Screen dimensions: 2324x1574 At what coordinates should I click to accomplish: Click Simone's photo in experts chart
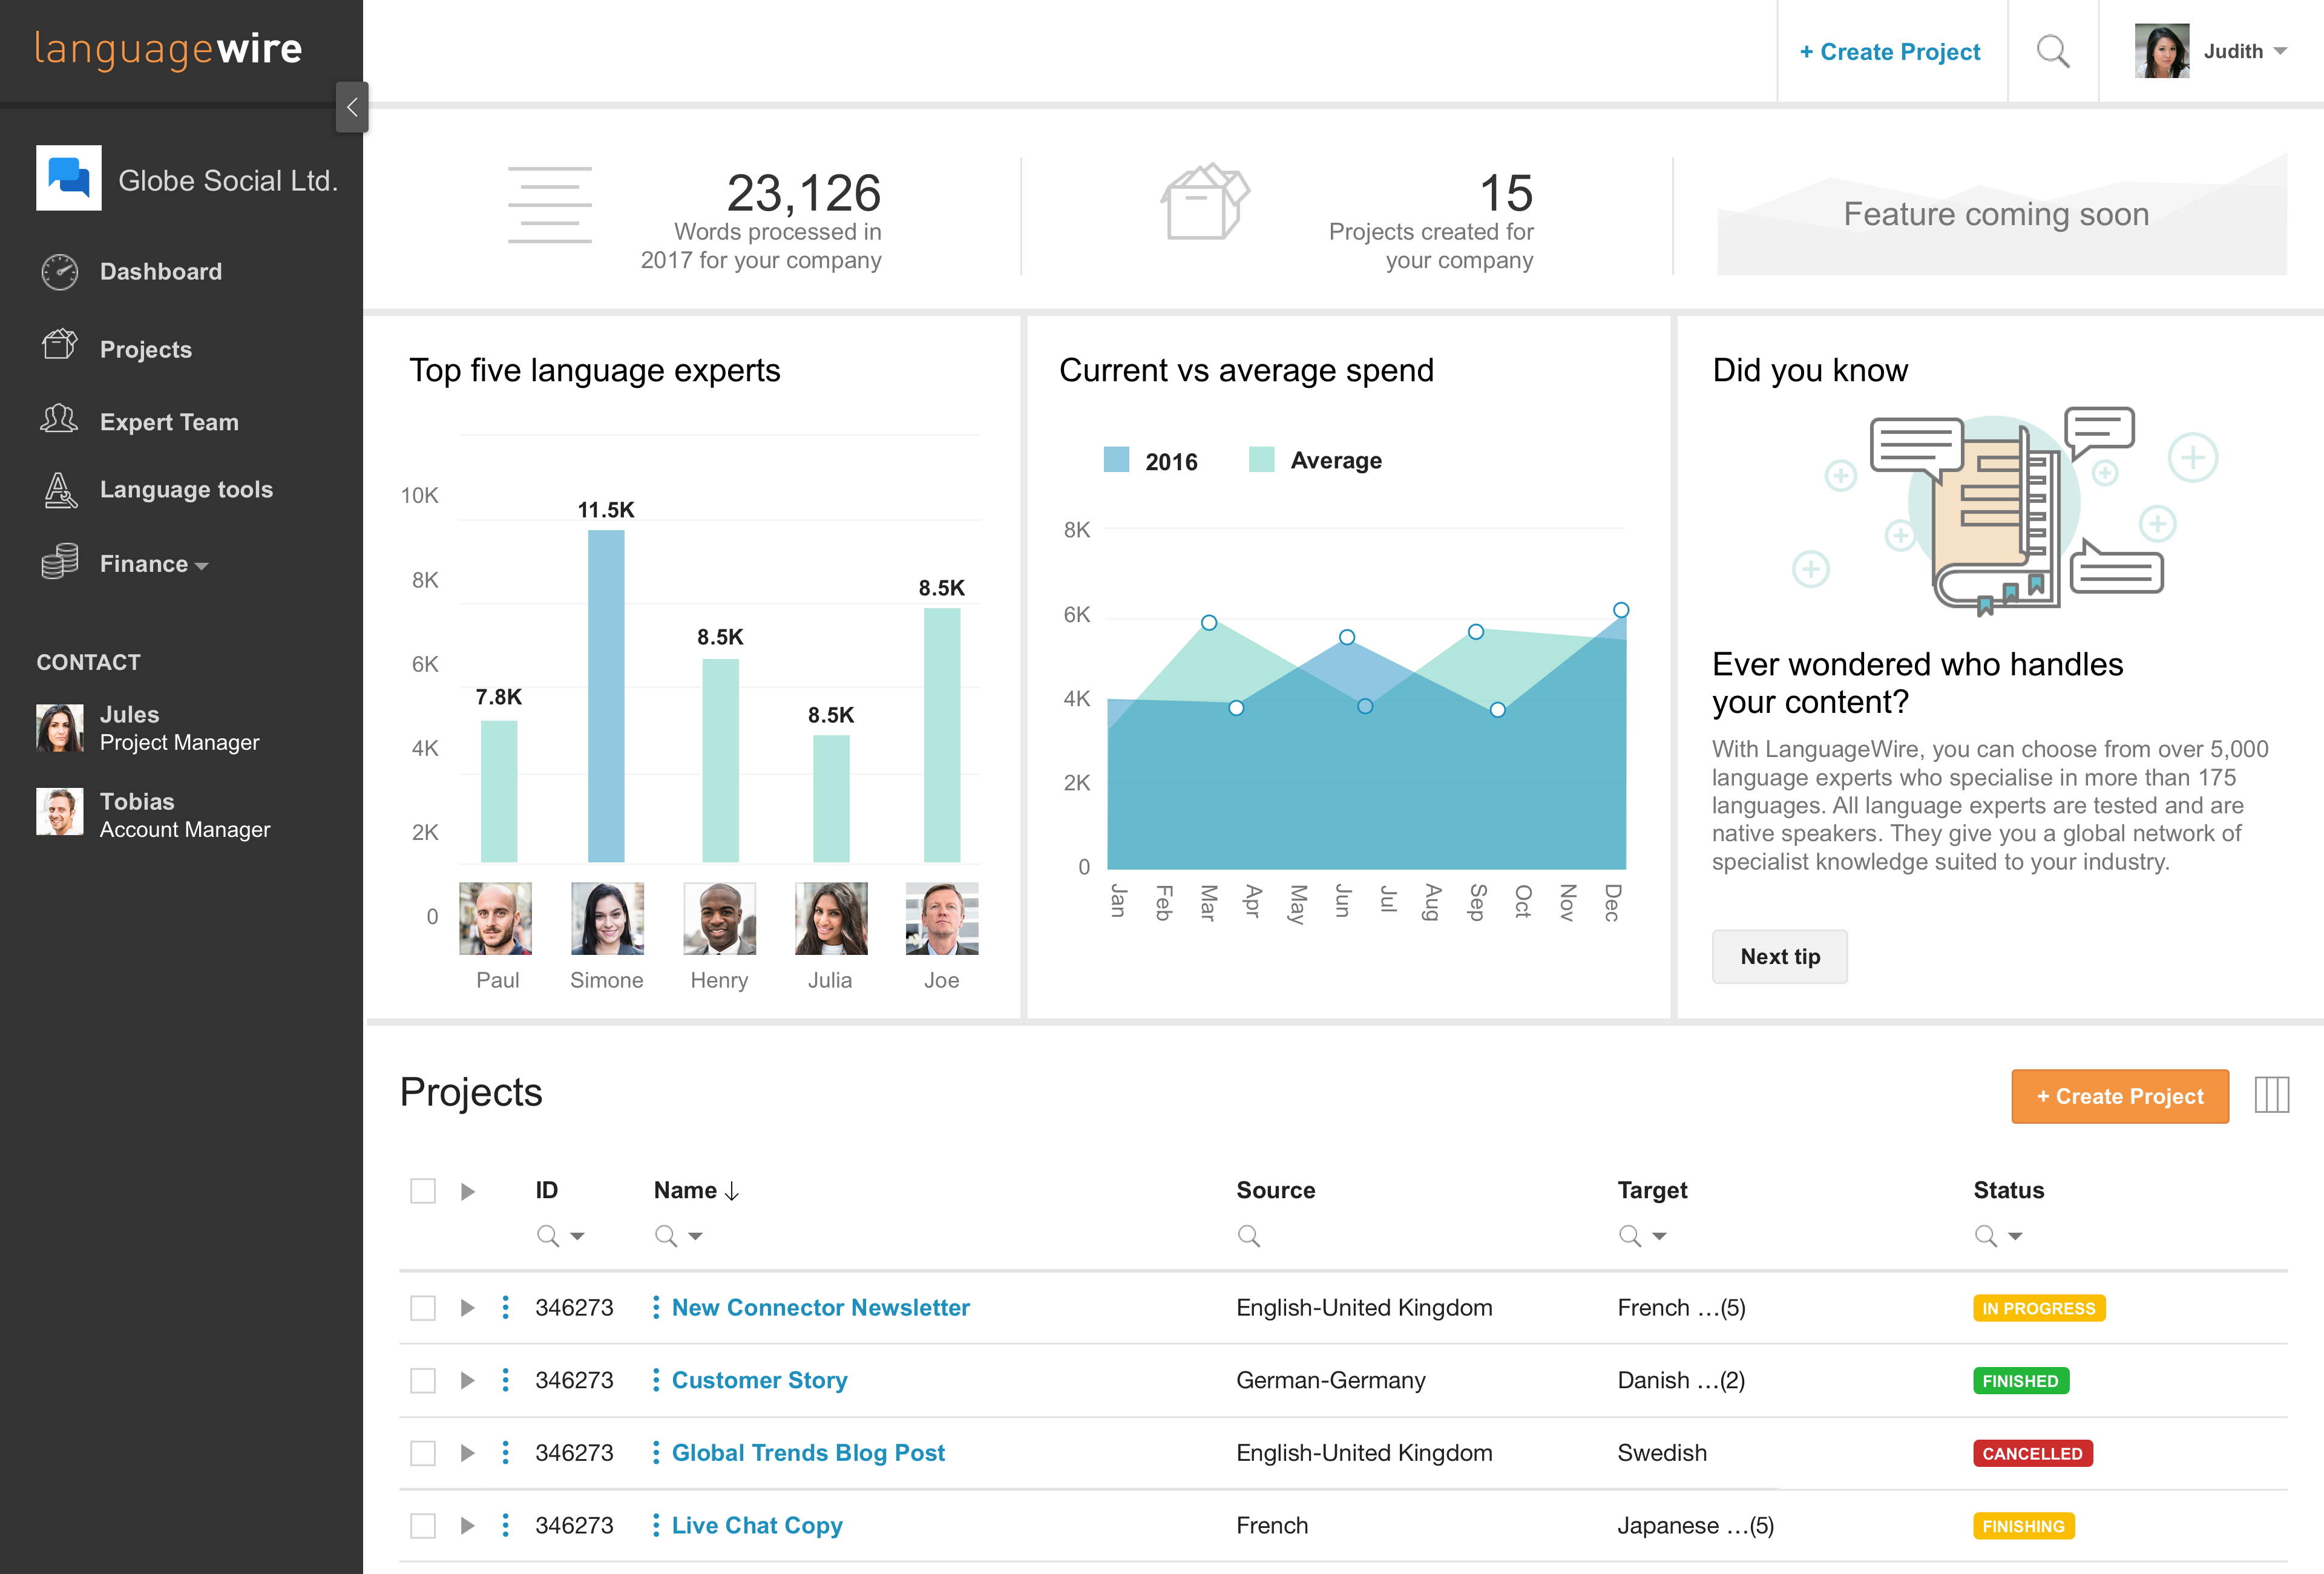click(x=607, y=918)
